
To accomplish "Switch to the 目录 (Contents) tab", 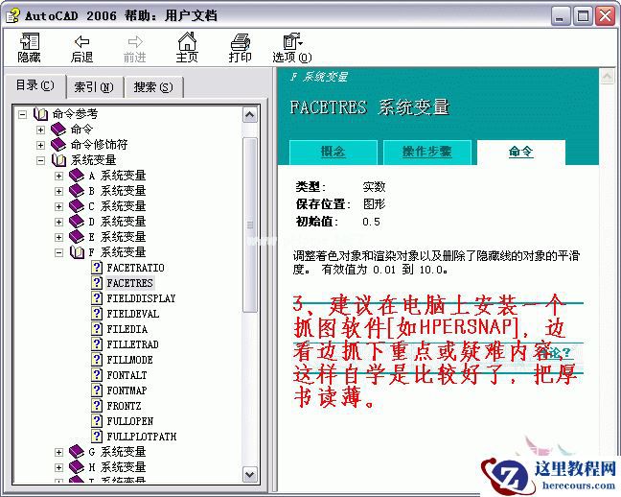I will click(x=34, y=85).
